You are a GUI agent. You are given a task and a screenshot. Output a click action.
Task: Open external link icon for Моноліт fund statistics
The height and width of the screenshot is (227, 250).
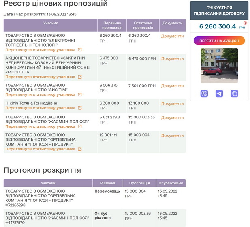pos(80,77)
